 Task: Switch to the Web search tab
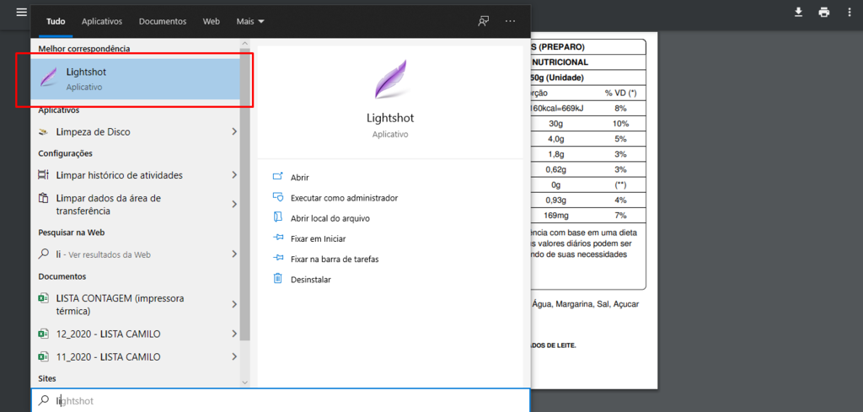(x=212, y=21)
